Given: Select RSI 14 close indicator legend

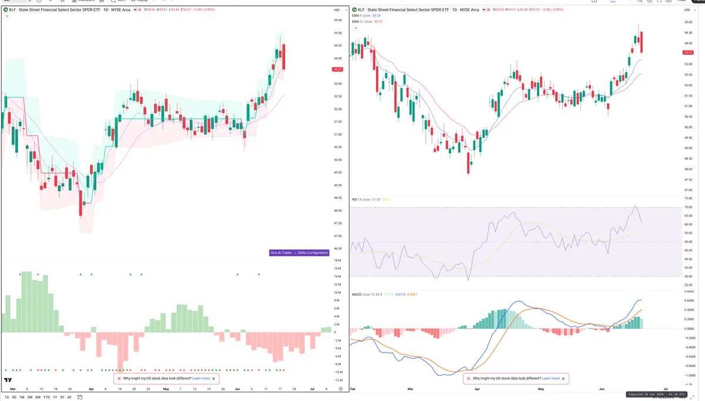Looking at the screenshot, I should point(371,200).
